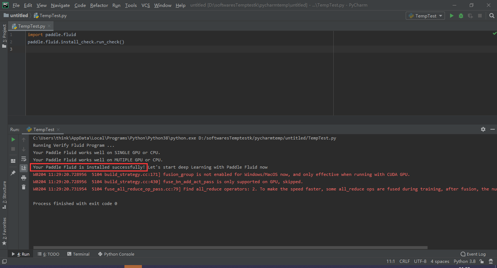Image resolution: width=497 pixels, height=268 pixels.
Task: Open the View menu
Action: (x=41, y=5)
